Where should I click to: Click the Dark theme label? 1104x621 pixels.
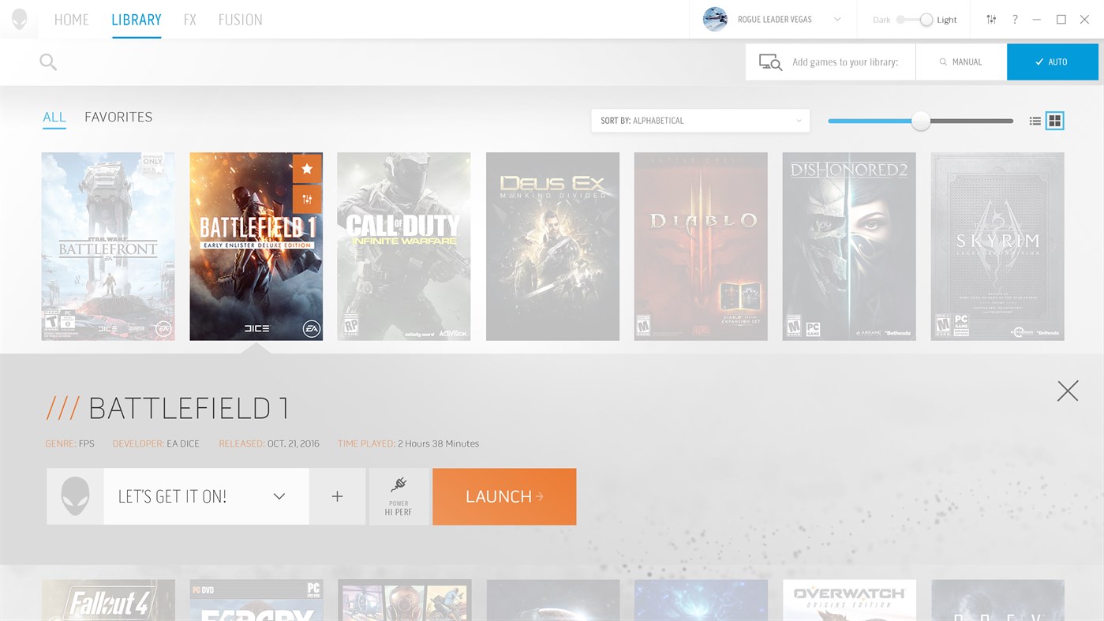[x=881, y=20]
